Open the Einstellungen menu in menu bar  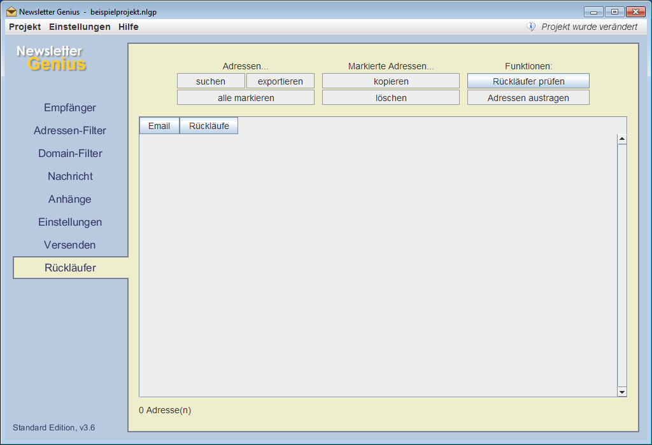[80, 27]
